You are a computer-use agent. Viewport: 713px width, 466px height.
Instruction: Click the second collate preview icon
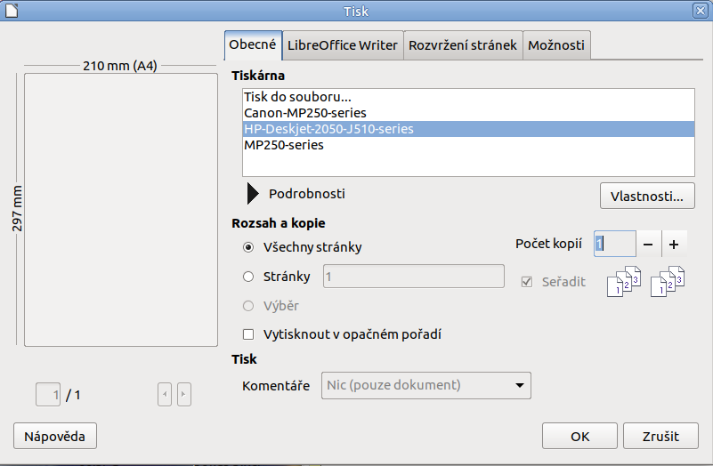point(668,281)
